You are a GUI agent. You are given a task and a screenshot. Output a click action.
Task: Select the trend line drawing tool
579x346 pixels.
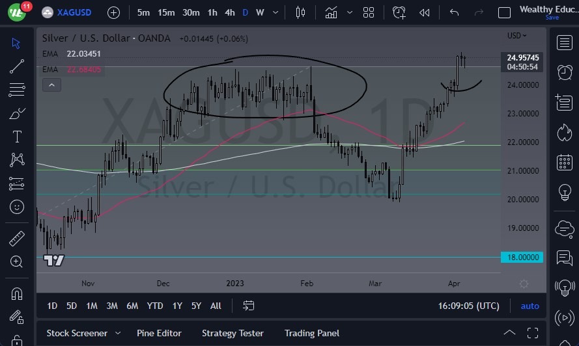pos(17,66)
